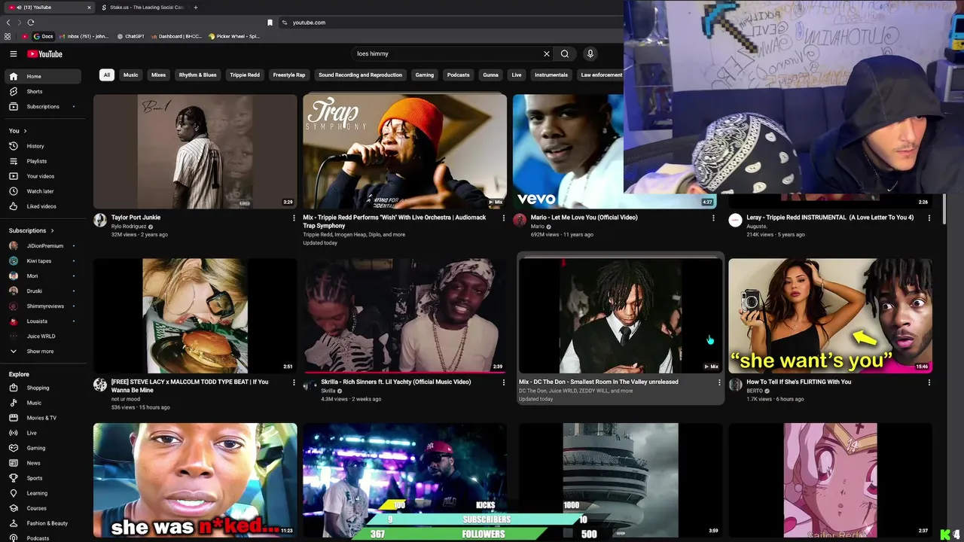This screenshot has width=964, height=542.
Task: Open the Music explore section
Action: pos(43,403)
